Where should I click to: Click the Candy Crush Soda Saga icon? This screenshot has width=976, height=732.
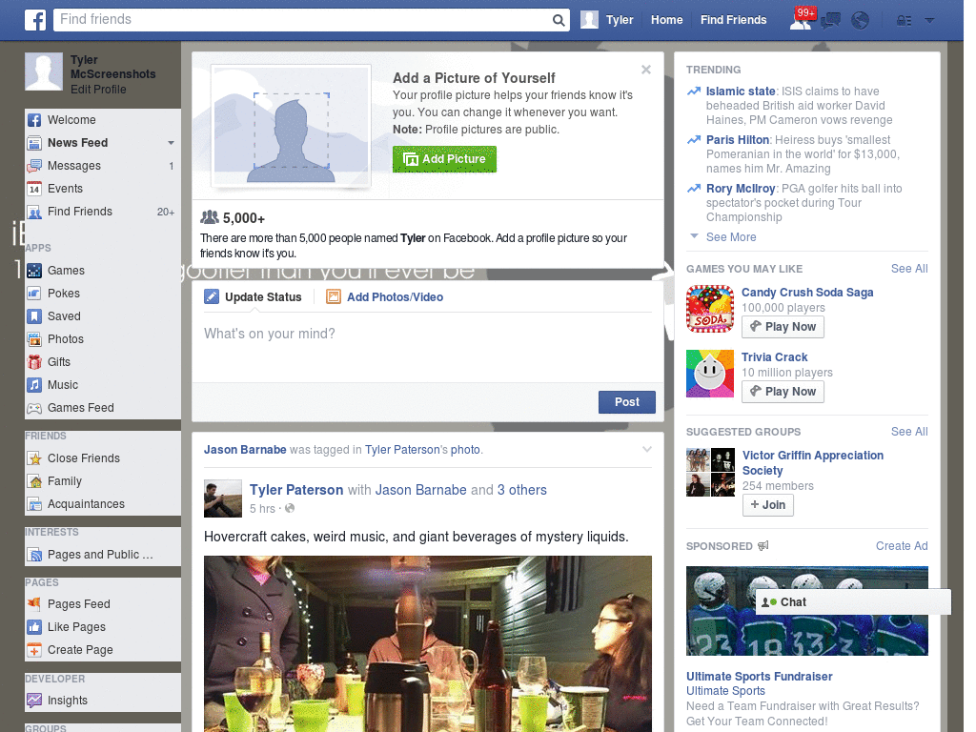pos(710,309)
